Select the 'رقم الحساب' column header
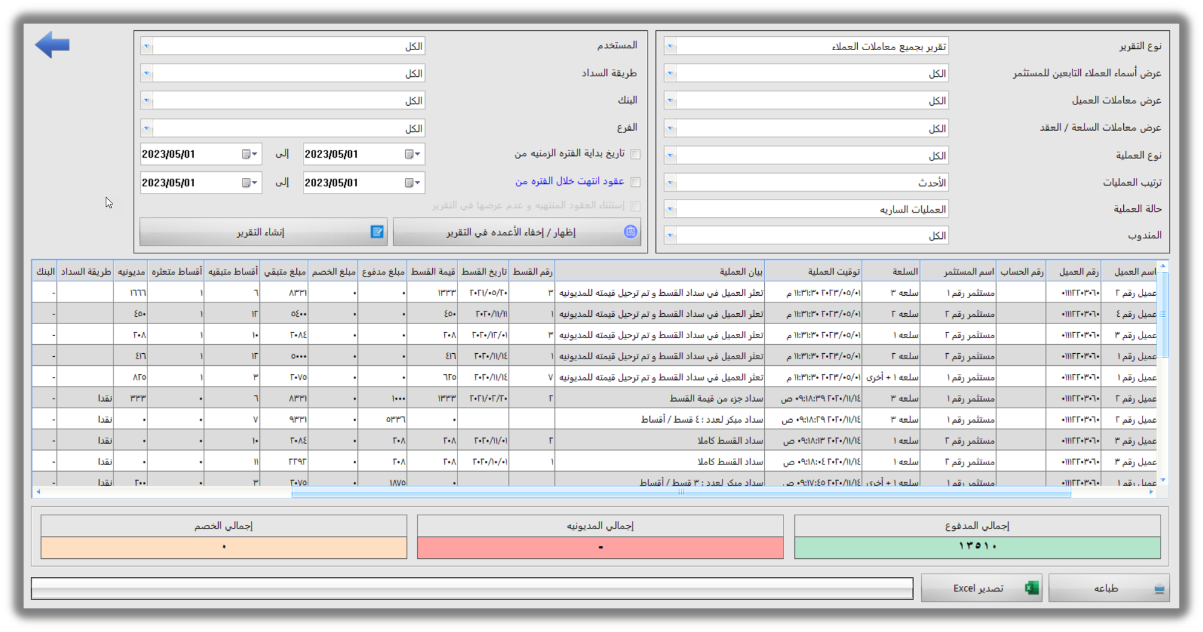 tap(1021, 272)
